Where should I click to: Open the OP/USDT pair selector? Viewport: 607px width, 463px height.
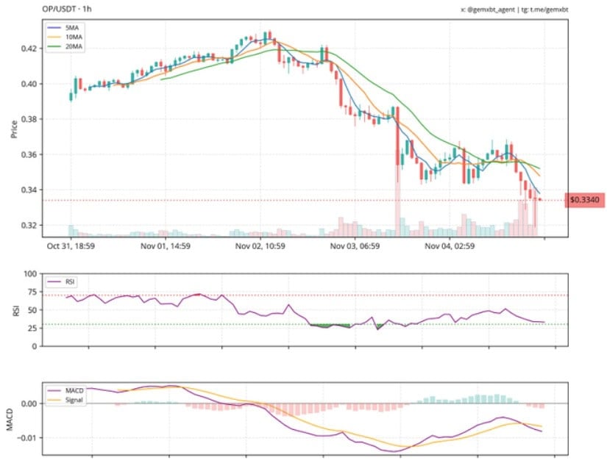tap(57, 10)
